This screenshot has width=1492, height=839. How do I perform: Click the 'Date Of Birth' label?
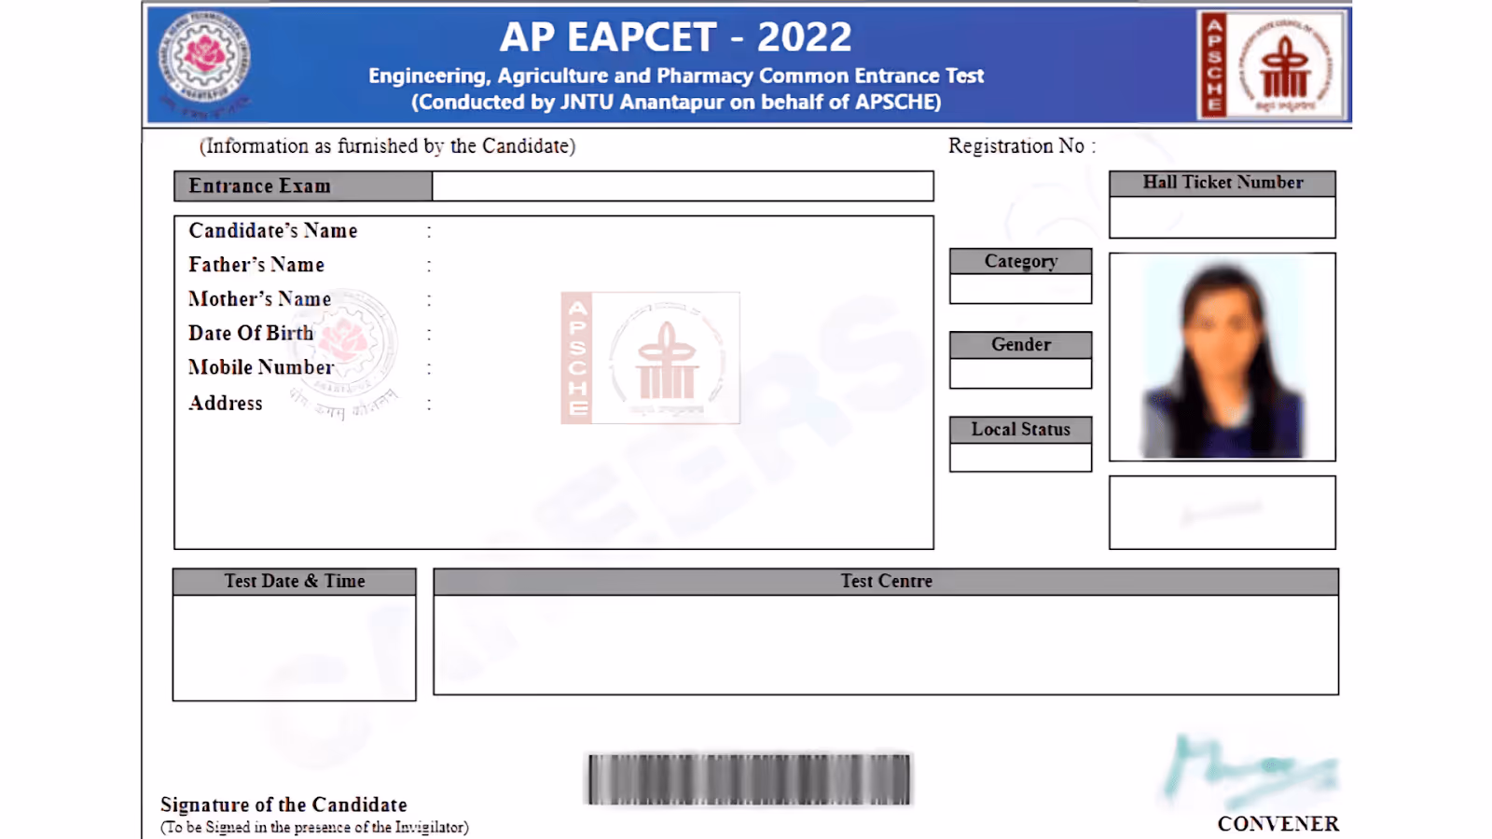click(x=251, y=333)
